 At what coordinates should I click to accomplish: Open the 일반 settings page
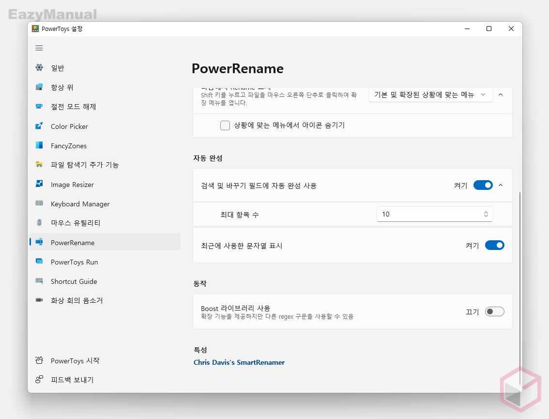tap(105, 68)
